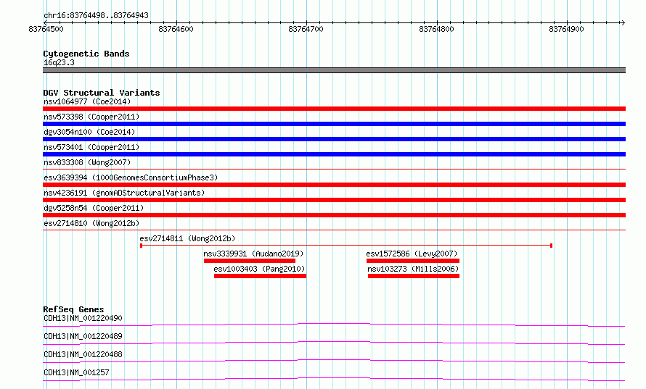Open variant dgv3054n100 (Coe2014) label
Image resolution: width=646 pixels, height=389 pixels.
pos(89,132)
